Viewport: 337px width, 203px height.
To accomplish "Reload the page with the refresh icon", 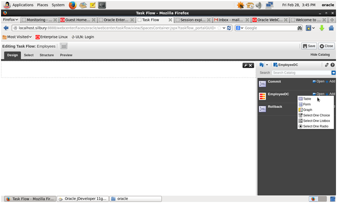I will pos(229,28).
